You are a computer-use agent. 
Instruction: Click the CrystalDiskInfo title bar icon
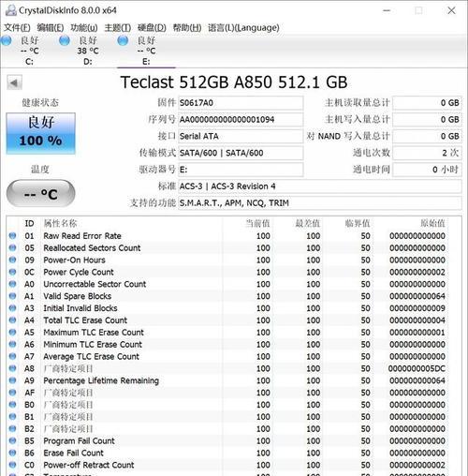tap(11, 10)
